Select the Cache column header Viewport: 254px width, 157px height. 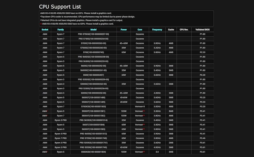point(171,30)
